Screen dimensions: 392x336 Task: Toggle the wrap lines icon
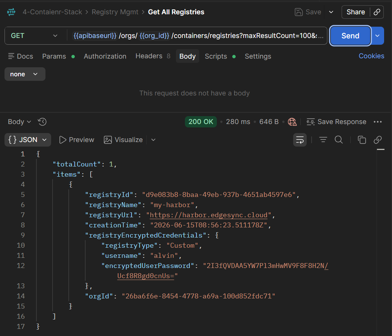[x=300, y=140]
